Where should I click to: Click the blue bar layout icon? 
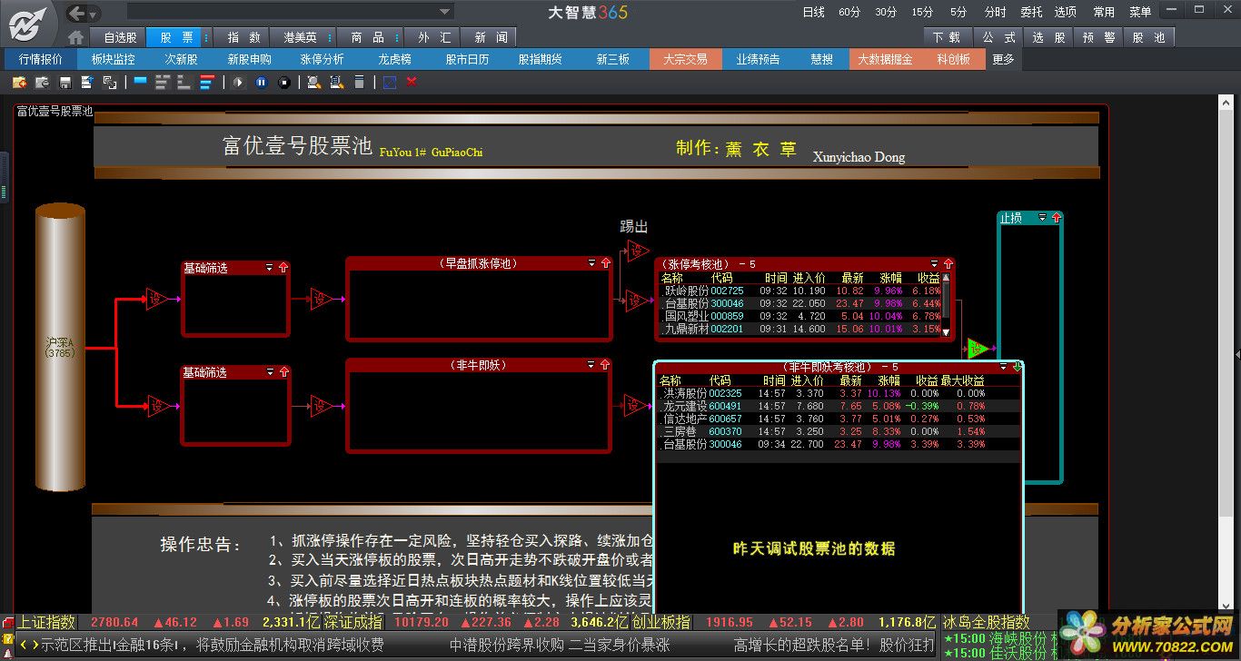[141, 82]
